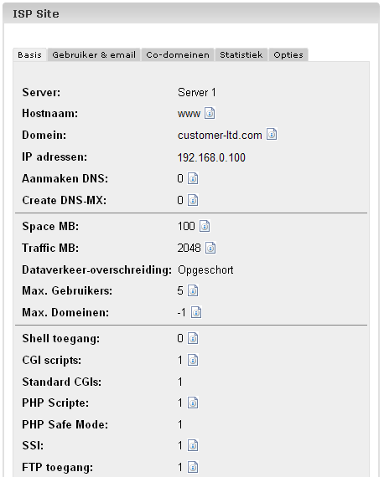Show info for Shell toegang

(193, 338)
